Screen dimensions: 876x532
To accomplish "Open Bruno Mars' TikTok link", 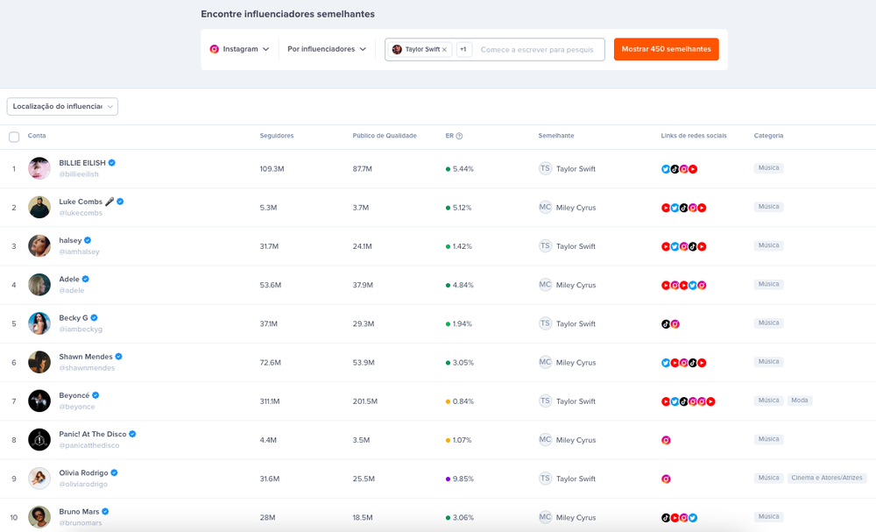I will (x=666, y=517).
